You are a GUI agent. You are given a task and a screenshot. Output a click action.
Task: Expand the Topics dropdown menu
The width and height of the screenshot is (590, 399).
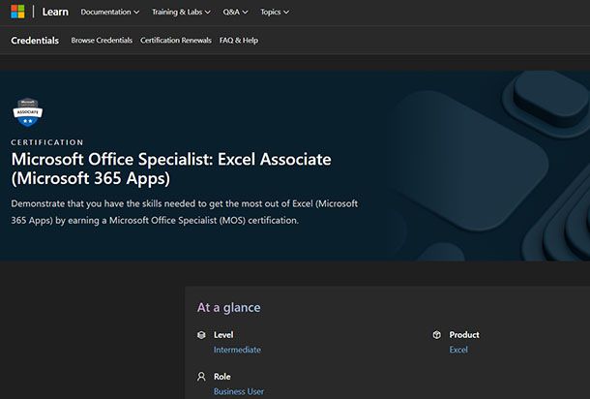(x=275, y=12)
